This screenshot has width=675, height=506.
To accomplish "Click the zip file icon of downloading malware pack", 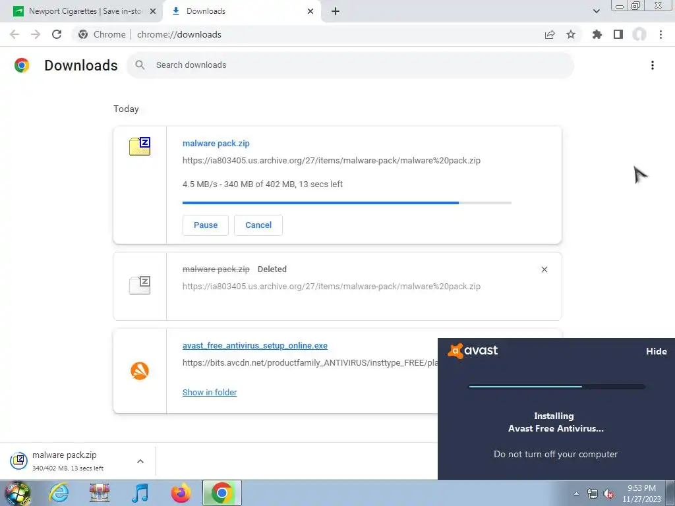I will click(140, 146).
